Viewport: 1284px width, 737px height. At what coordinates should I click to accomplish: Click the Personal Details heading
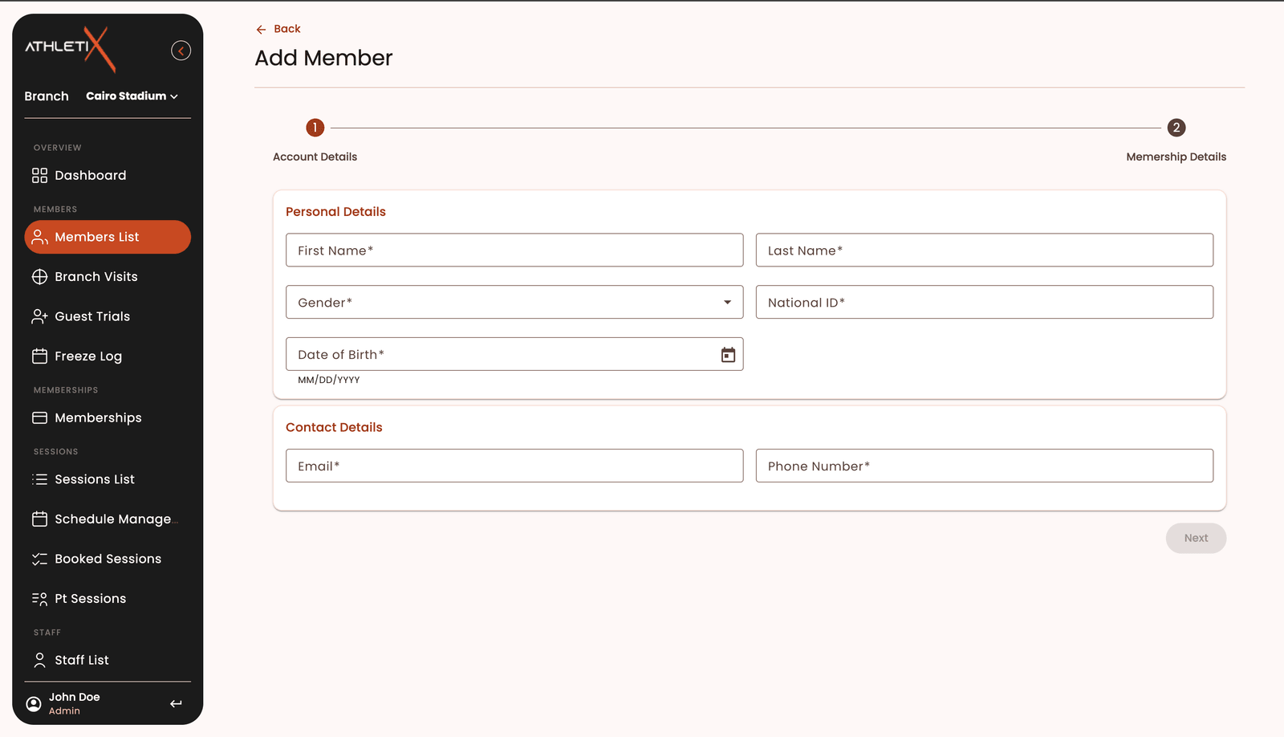(x=335, y=211)
